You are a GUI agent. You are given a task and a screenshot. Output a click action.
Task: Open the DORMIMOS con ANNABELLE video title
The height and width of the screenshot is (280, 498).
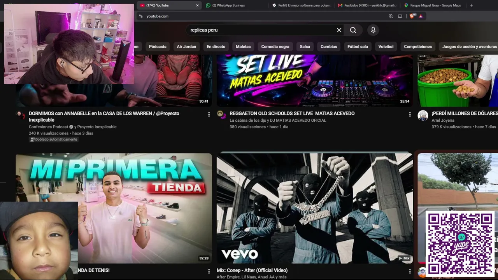tap(104, 116)
